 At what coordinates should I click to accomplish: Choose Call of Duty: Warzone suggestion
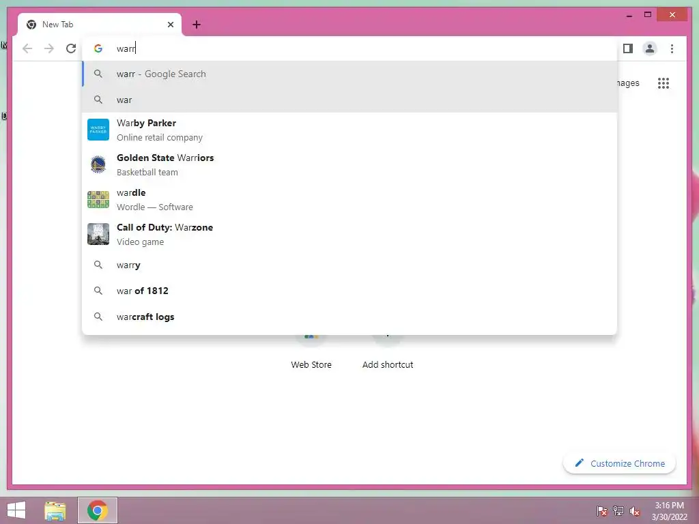[x=349, y=235]
